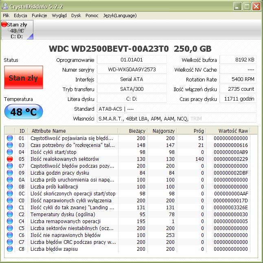Click status icon for attribute C6

10,235
